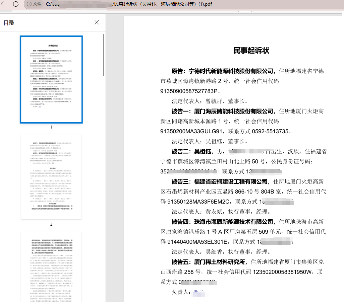This screenshot has height=302, width=344.
Task: Click defendant four 珠海市海辰新能源技术有限公司
Action: (234, 222)
